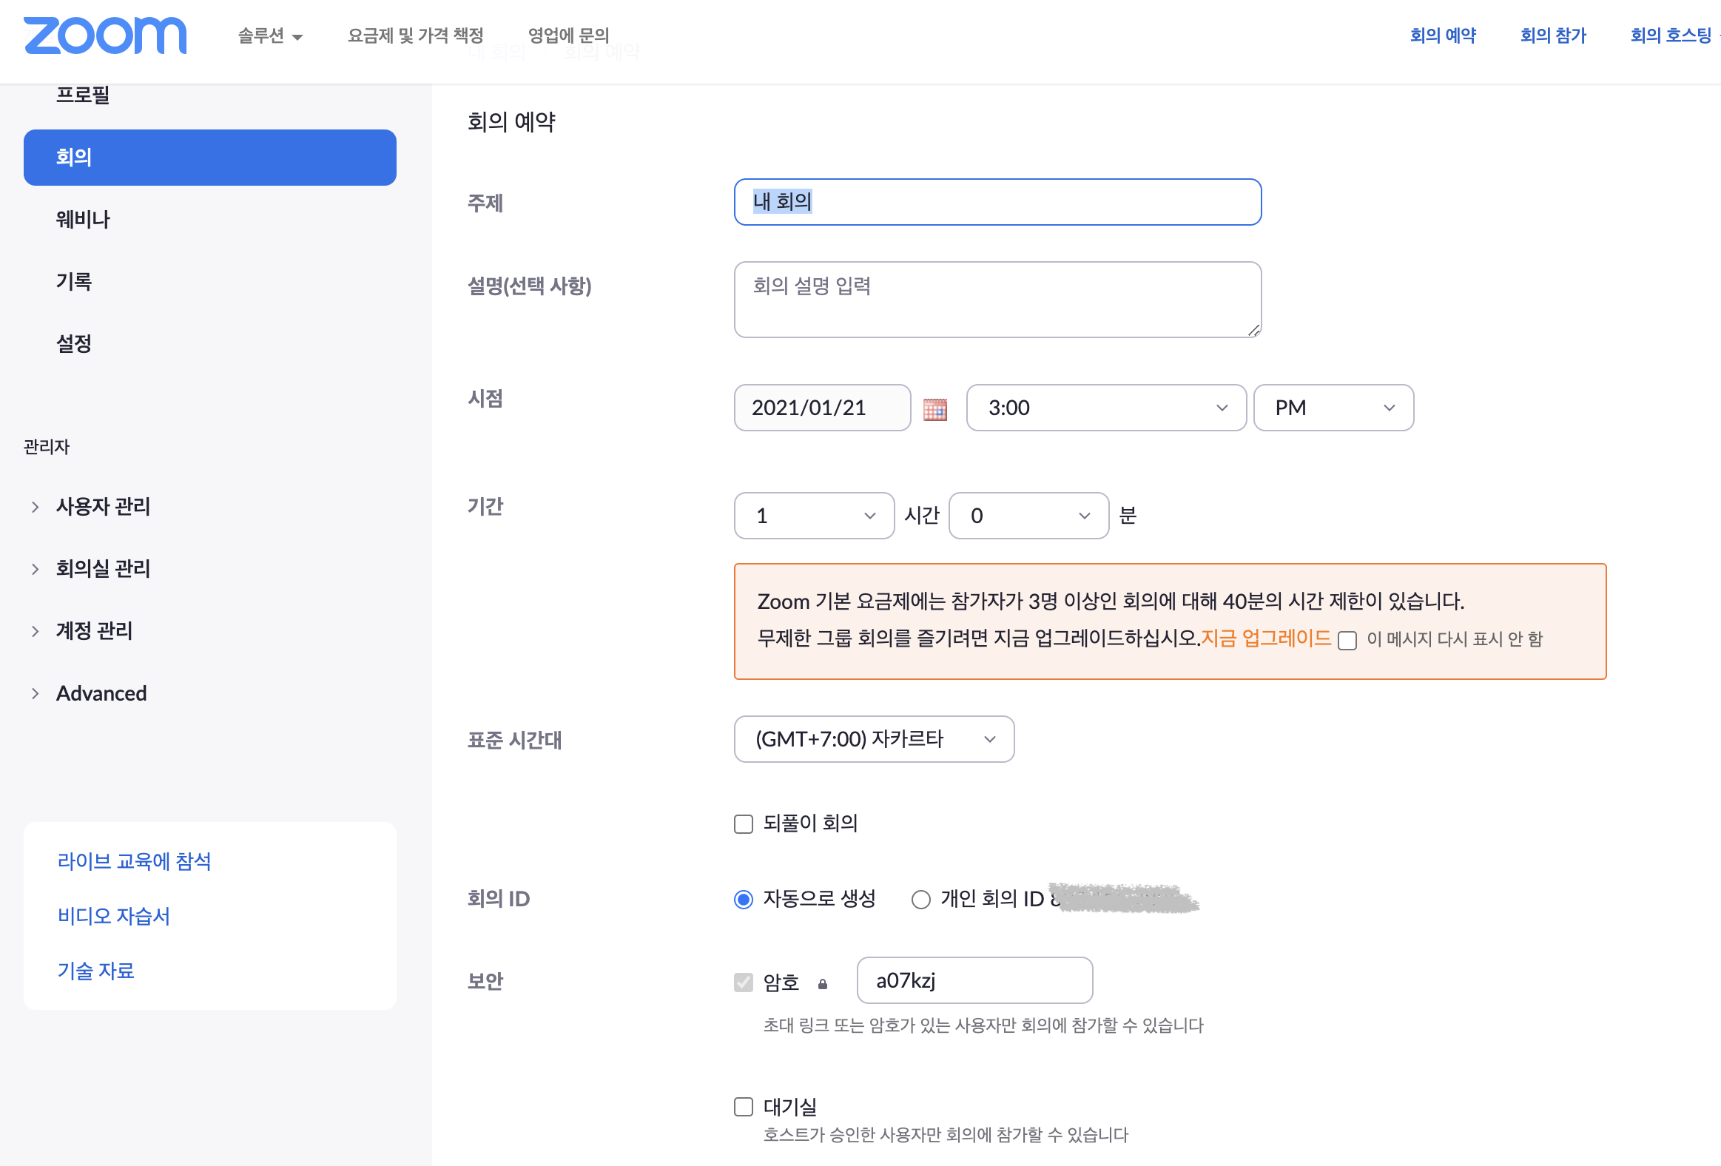The height and width of the screenshot is (1166, 1721).
Task: Open 웨비나 in the sidebar
Action: point(83,219)
